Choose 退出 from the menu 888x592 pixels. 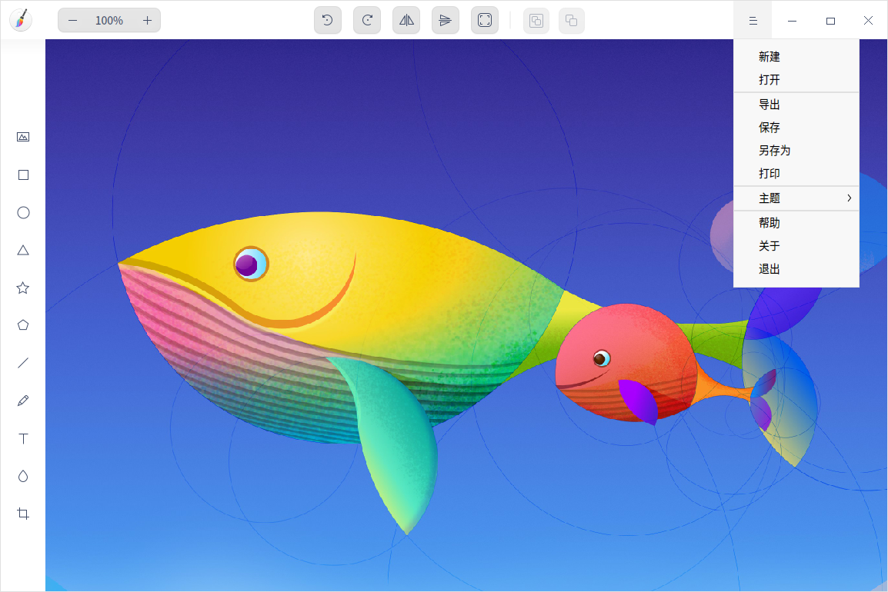796,269
